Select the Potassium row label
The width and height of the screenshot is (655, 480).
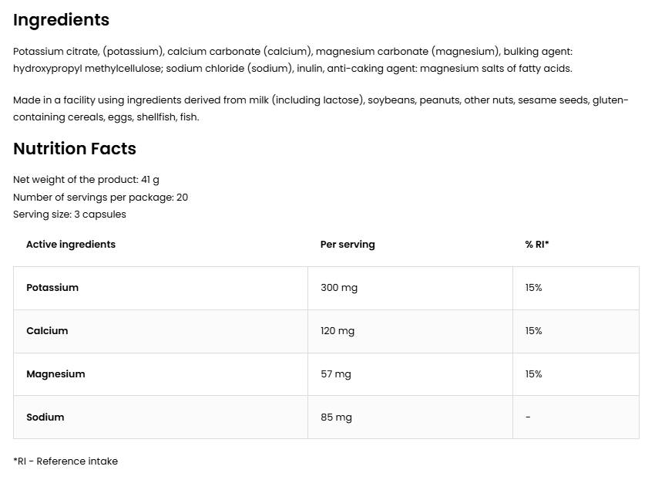click(x=52, y=288)
